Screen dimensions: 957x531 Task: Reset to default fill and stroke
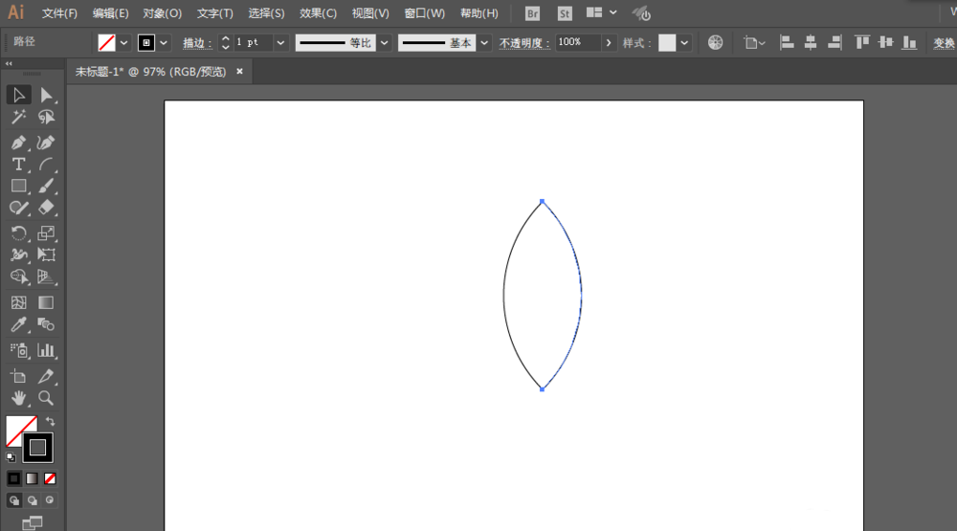(x=11, y=456)
